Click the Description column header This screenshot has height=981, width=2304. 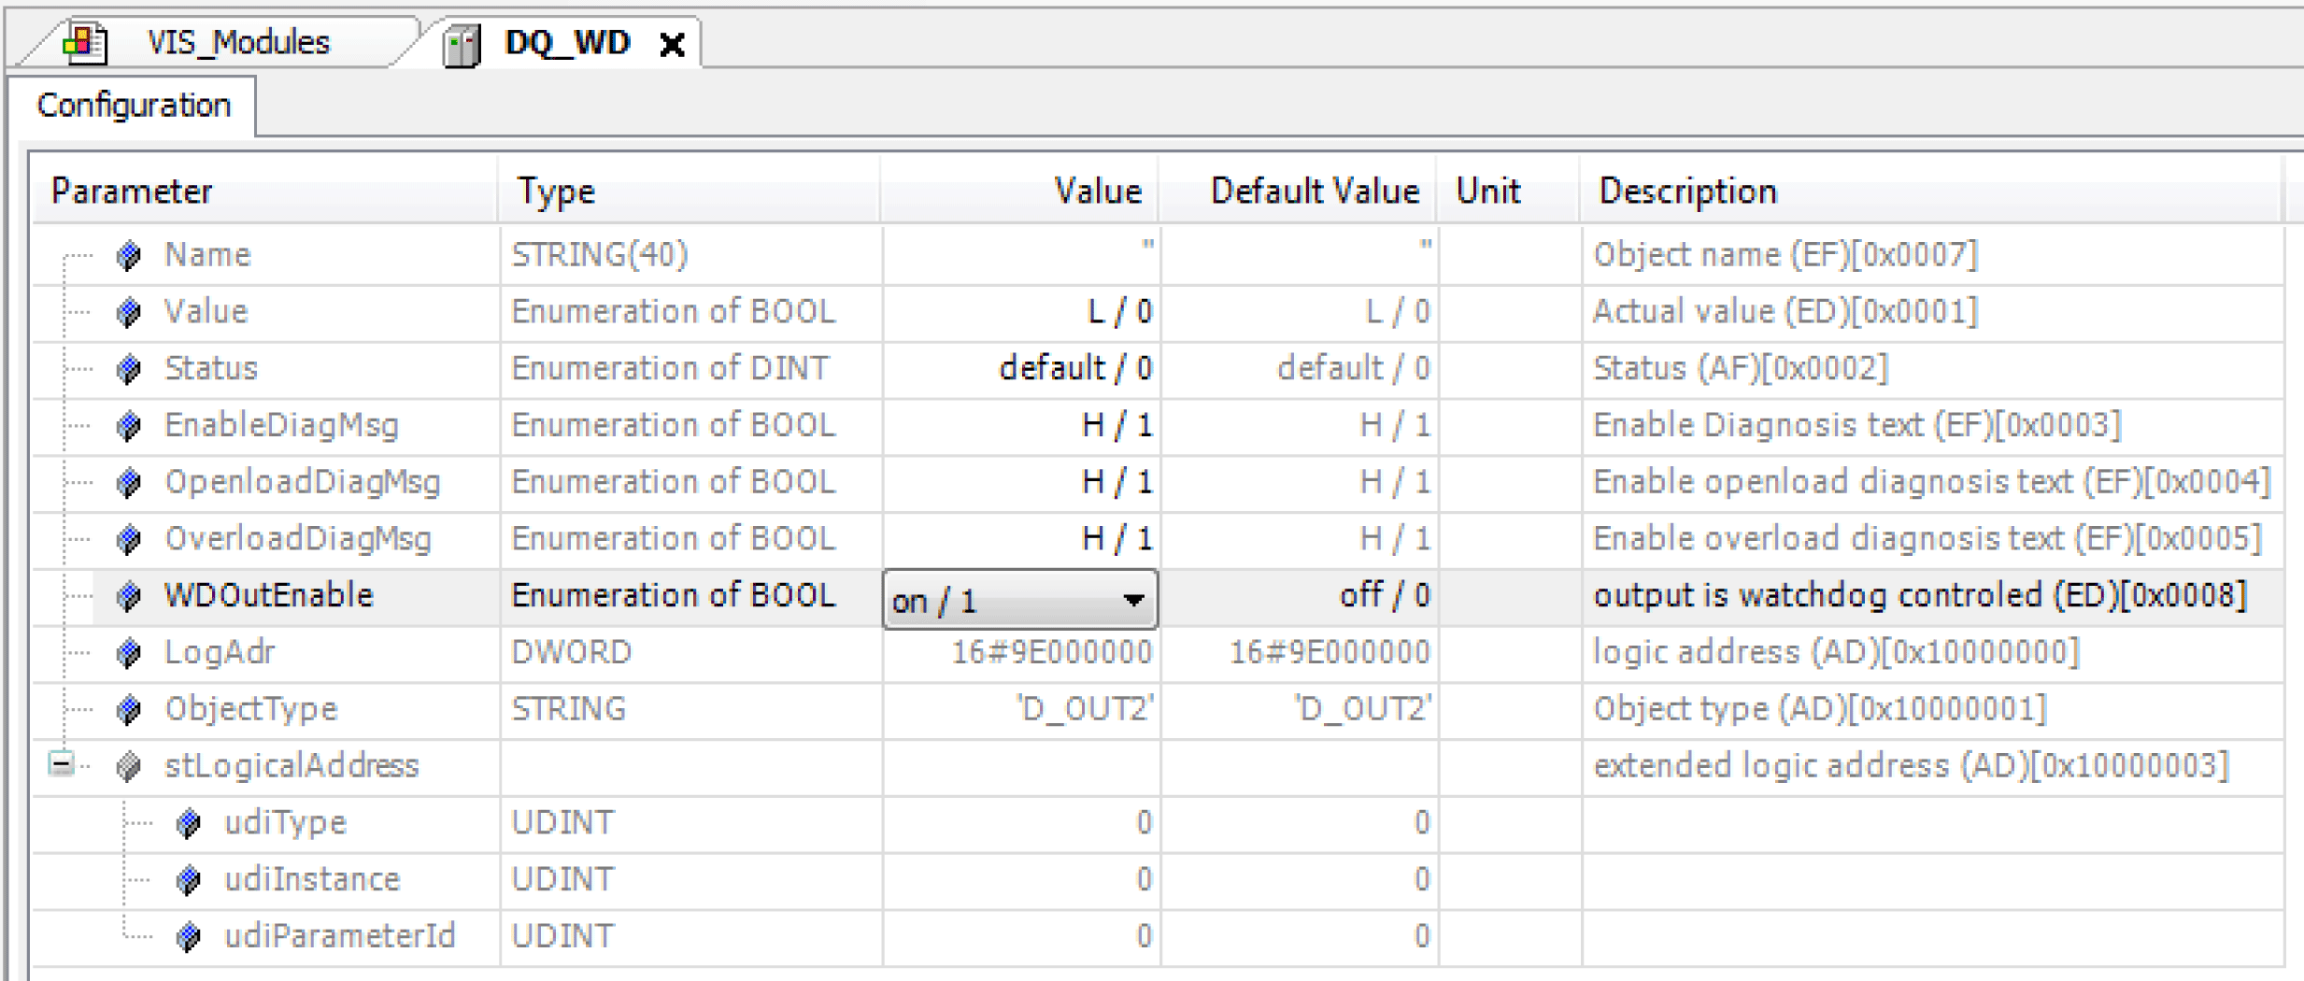point(1932,191)
